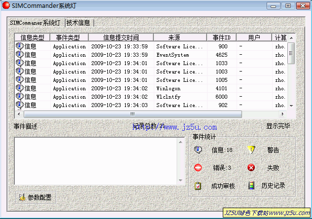Maximize the SIMCommander window

[x=288, y=5]
